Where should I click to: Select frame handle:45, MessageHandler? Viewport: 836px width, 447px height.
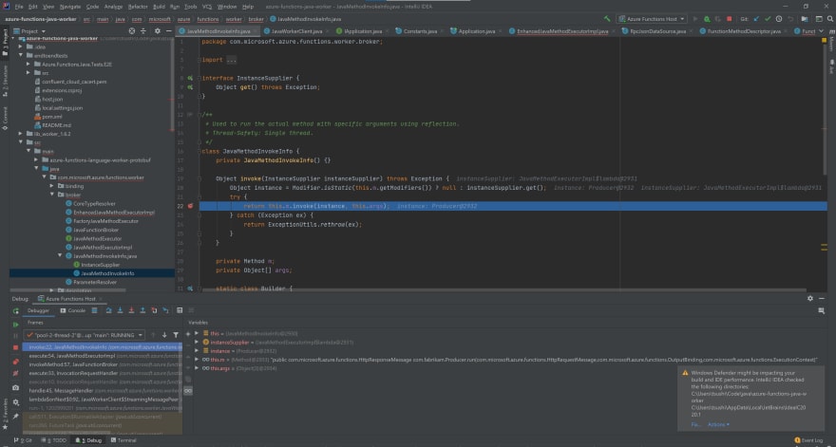point(103,390)
